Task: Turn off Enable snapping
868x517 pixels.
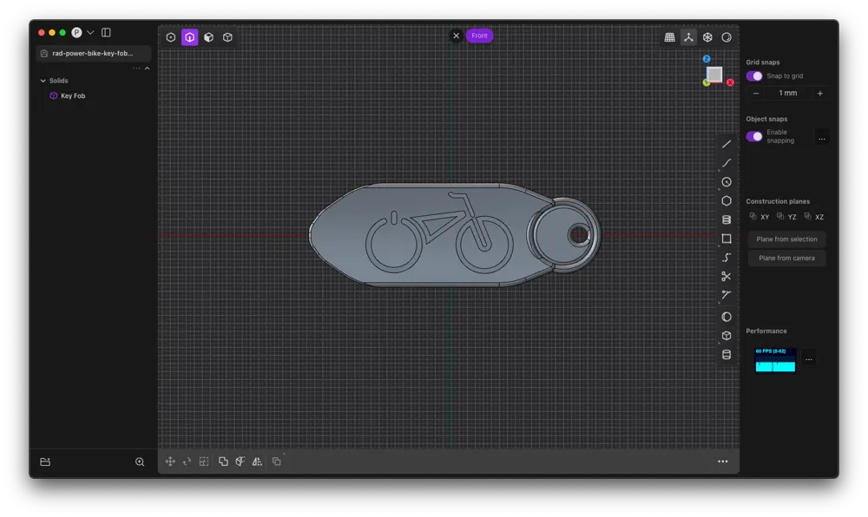Action: (755, 136)
